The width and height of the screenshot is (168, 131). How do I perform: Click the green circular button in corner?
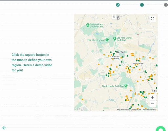coord(161,129)
